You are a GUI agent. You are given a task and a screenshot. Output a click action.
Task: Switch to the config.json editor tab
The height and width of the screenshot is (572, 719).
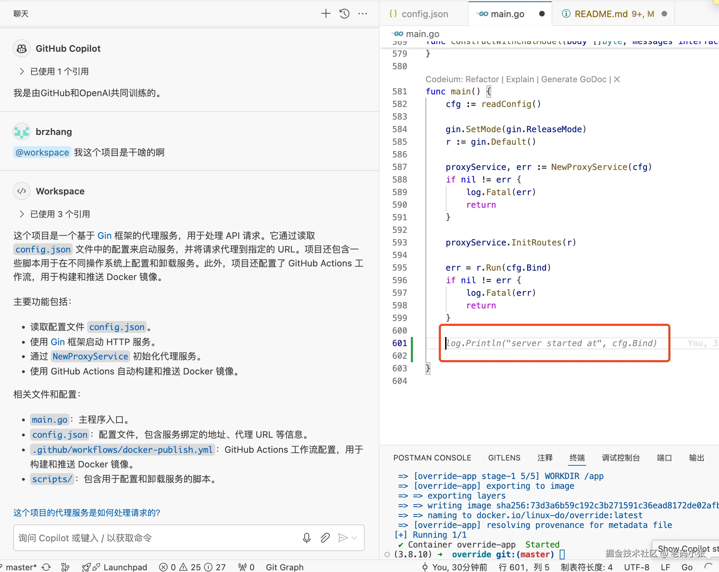(x=424, y=14)
